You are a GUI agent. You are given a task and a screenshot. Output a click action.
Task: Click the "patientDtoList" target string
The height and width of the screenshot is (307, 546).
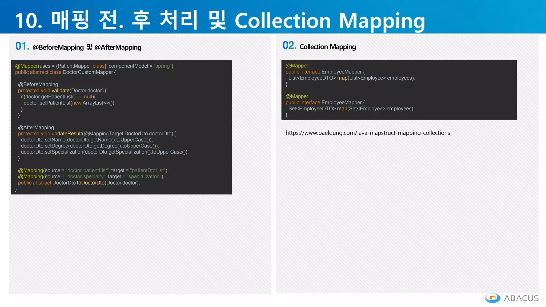[x=148, y=171]
